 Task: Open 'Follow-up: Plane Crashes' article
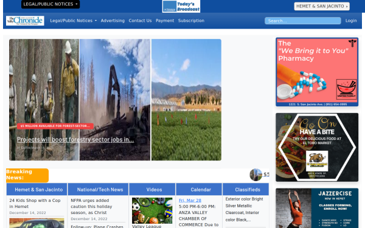click(x=97, y=226)
